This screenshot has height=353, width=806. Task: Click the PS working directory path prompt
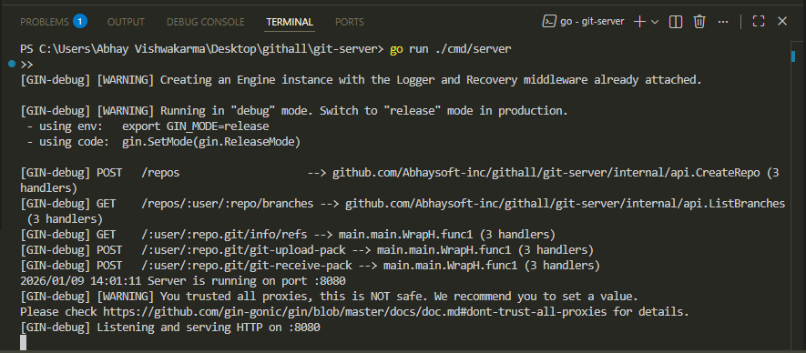202,49
